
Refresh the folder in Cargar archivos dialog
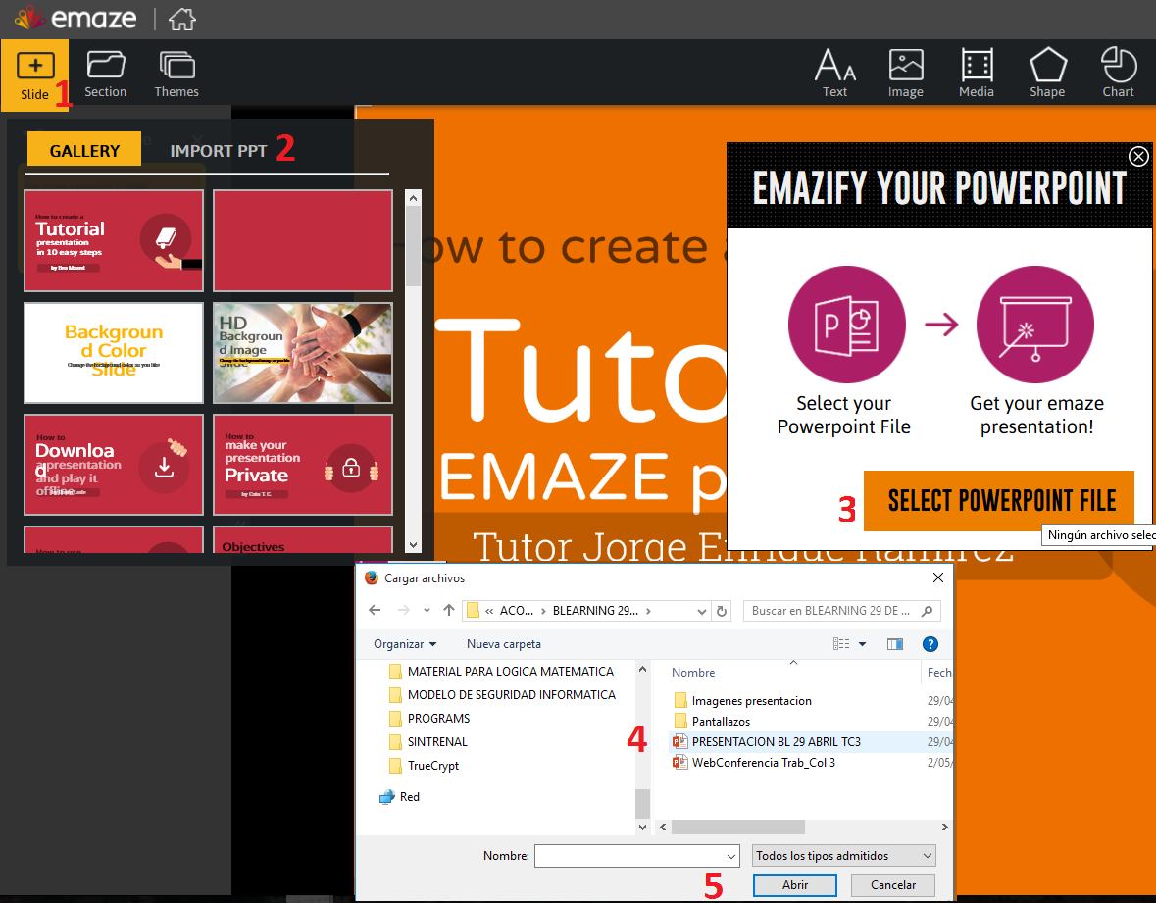723,610
